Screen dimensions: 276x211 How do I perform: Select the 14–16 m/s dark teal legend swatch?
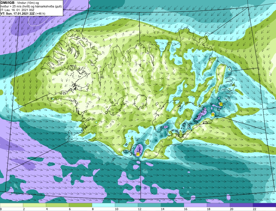(173, 205)
